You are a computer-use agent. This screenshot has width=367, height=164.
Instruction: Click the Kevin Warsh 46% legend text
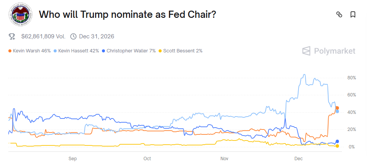[x=32, y=50]
